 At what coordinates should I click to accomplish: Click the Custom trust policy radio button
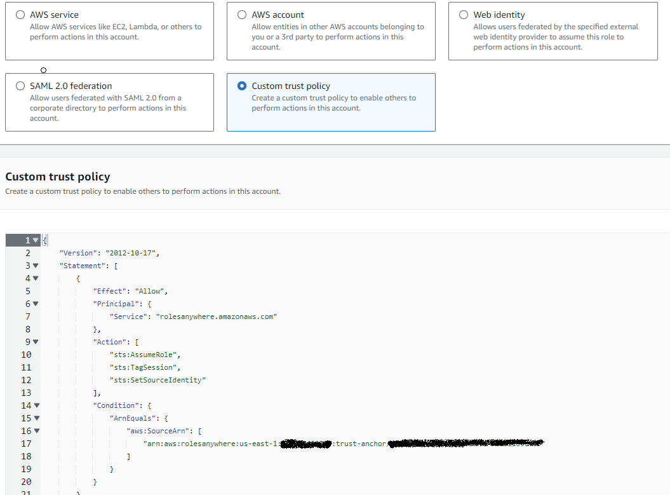point(242,86)
